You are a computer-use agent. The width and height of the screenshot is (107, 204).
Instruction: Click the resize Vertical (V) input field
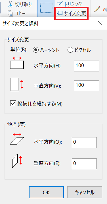[x=87, y=86]
